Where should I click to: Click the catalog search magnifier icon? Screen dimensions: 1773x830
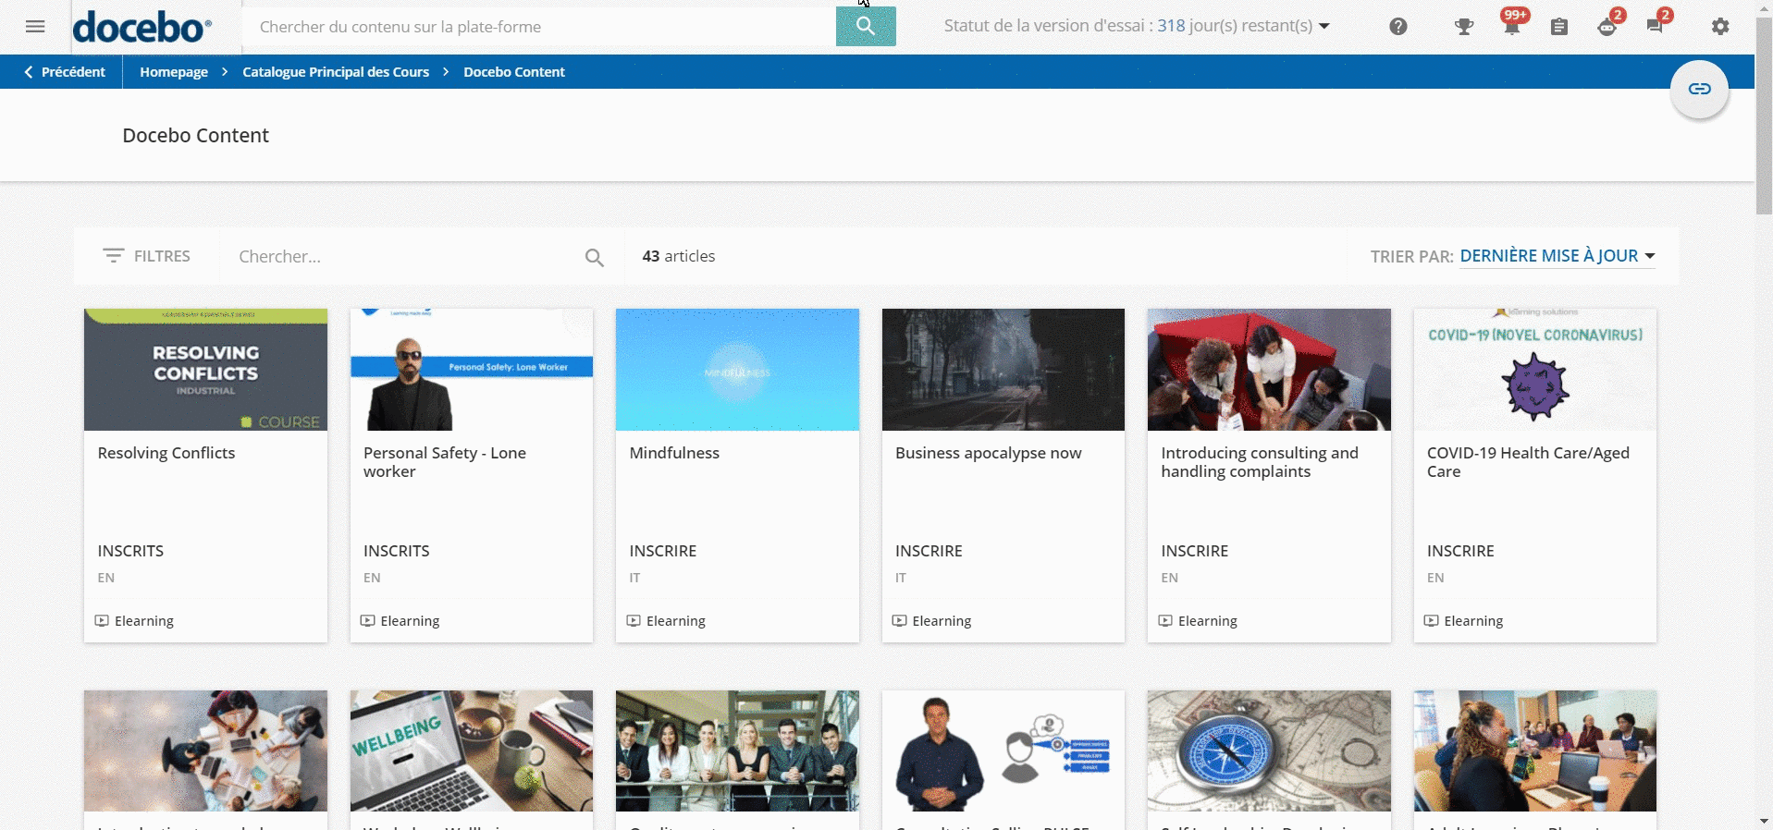coord(595,258)
